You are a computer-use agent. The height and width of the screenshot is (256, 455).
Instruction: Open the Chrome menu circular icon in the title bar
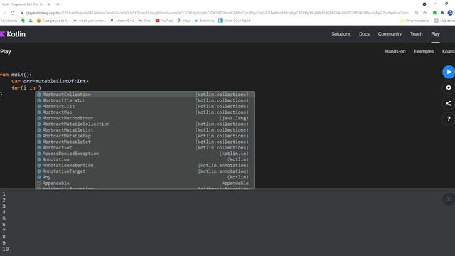(x=424, y=4)
